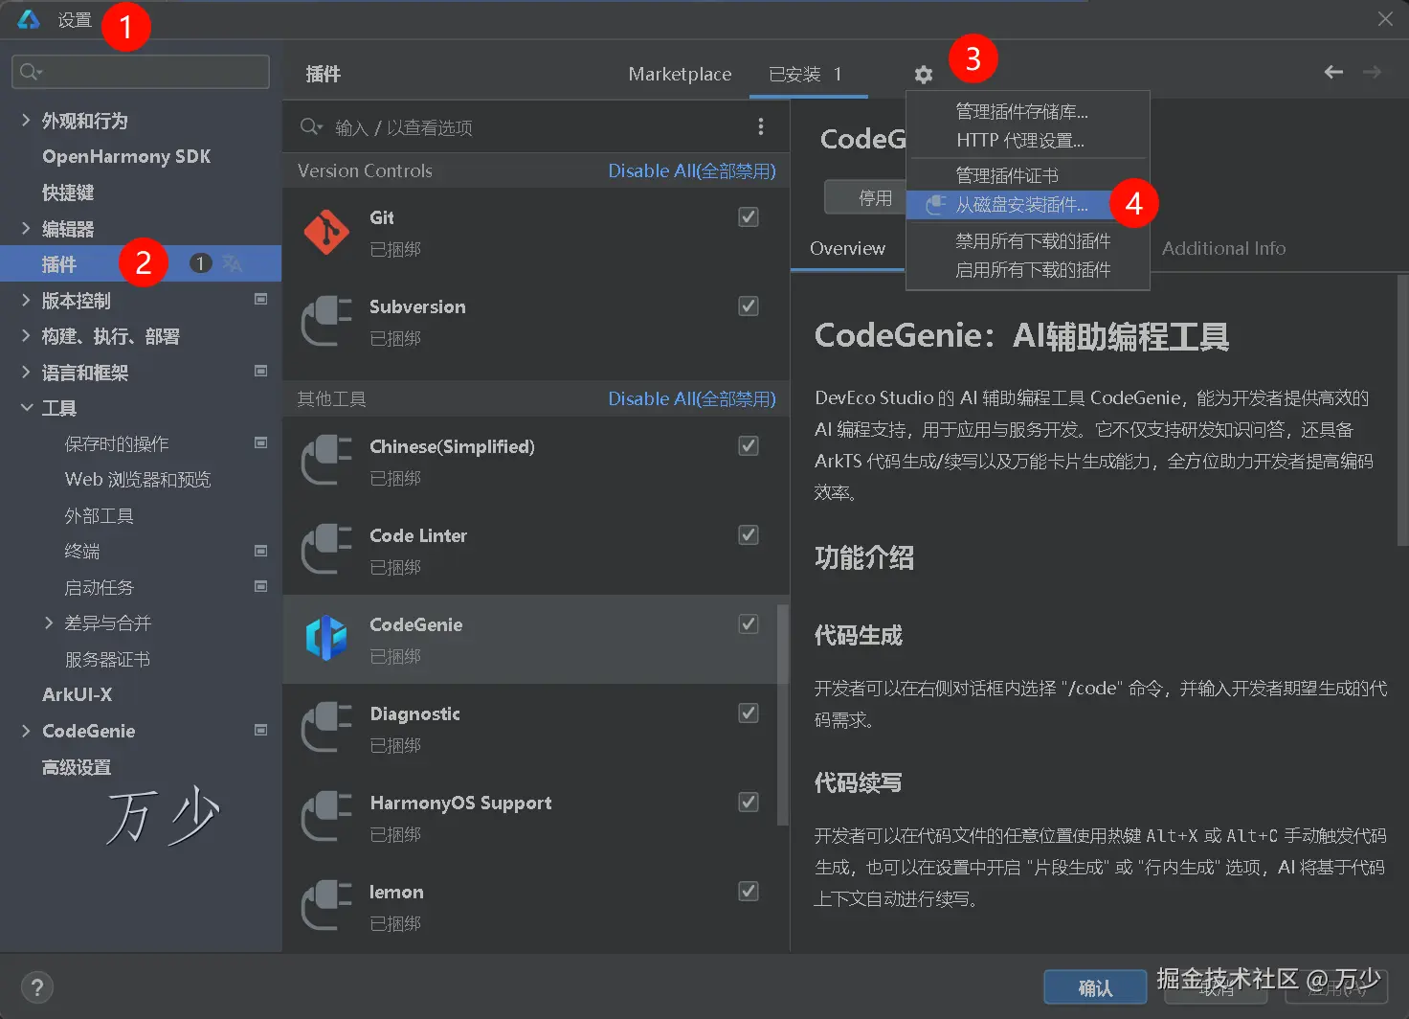Screen dimensions: 1409x1019
Task: Click the settings search field
Action: pos(141,72)
